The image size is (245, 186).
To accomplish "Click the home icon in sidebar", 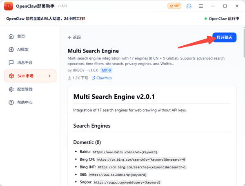I will pyautogui.click(x=11, y=36).
